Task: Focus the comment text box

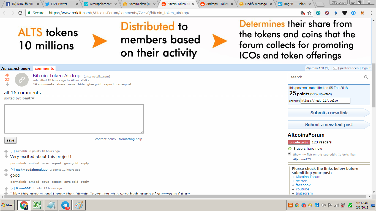Action: [74, 119]
